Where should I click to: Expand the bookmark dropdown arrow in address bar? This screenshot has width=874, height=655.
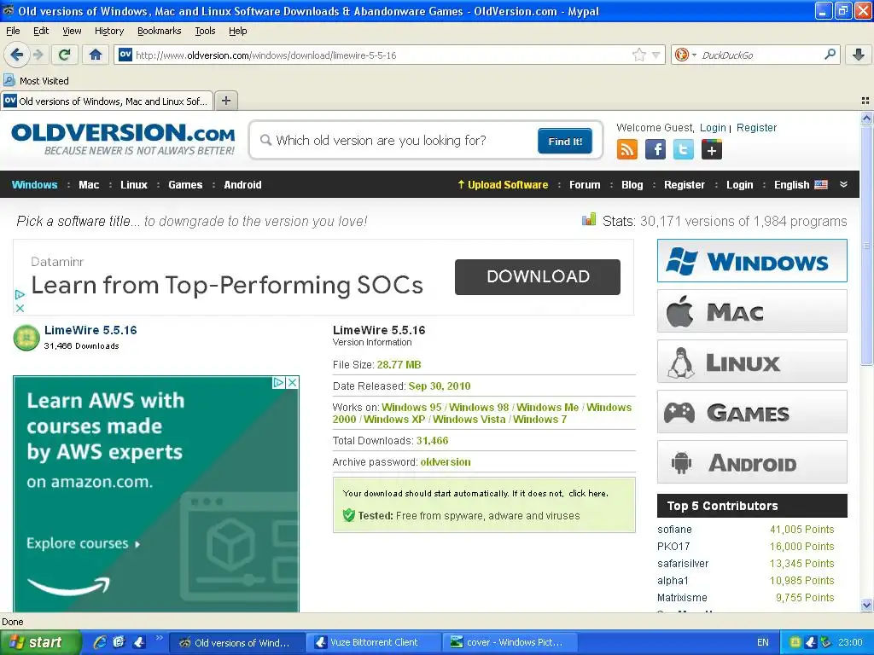point(656,55)
